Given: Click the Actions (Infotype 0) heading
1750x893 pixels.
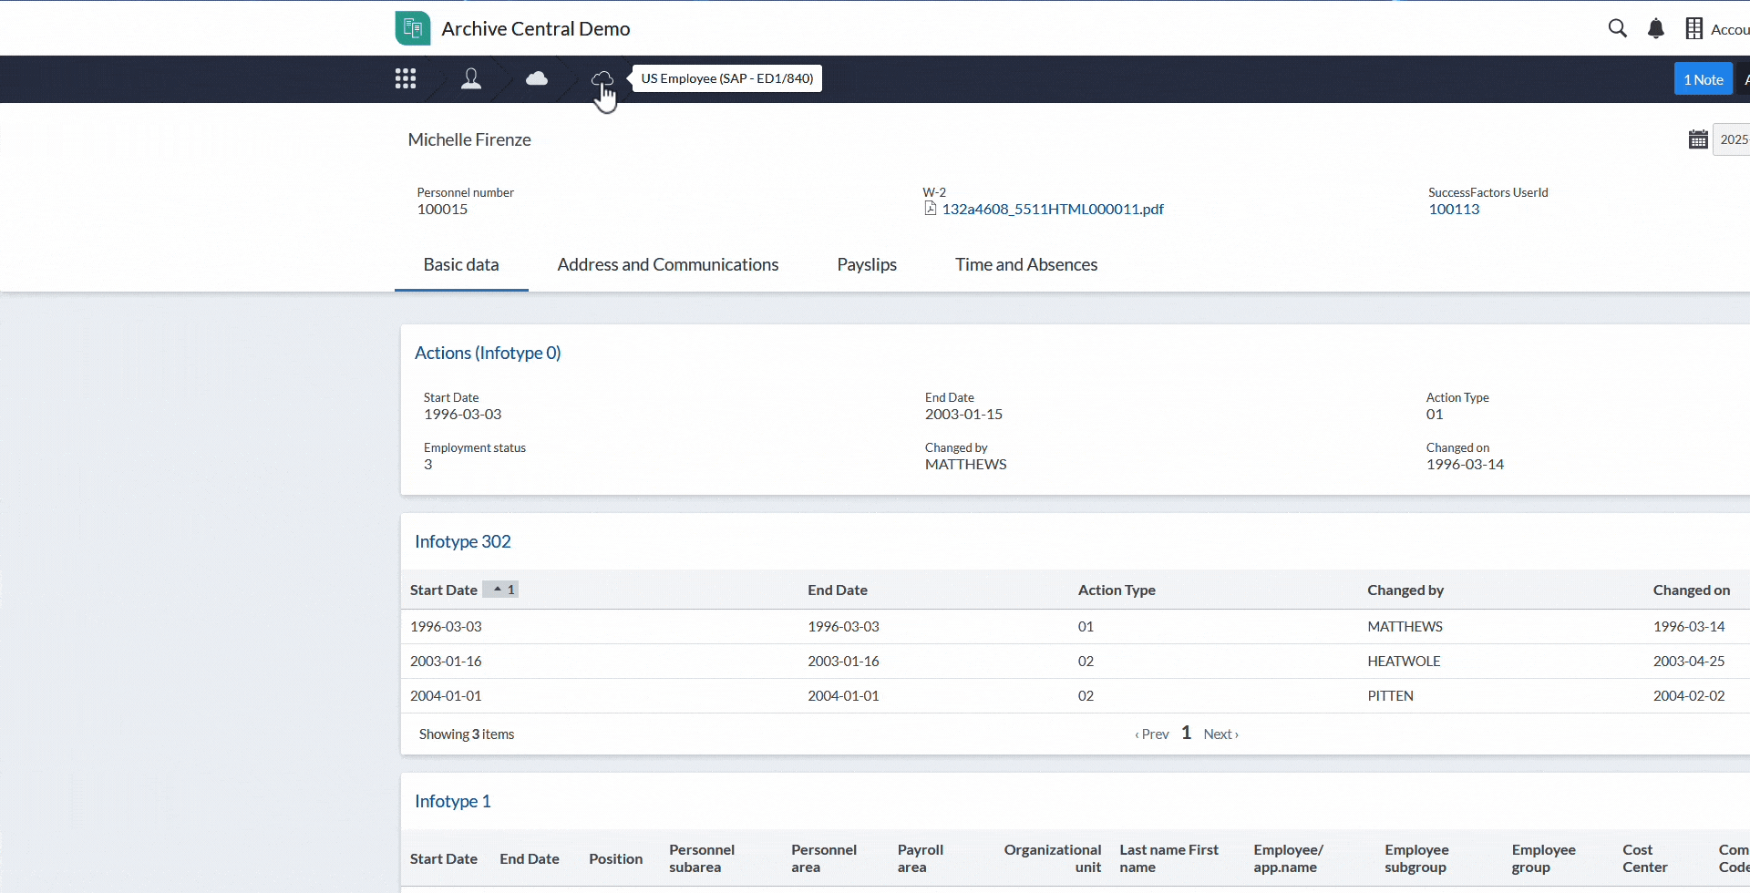Looking at the screenshot, I should (x=488, y=353).
